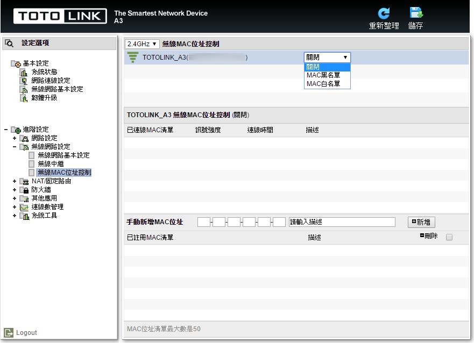Click the magnifier icon beside 設定選項

tap(9, 43)
